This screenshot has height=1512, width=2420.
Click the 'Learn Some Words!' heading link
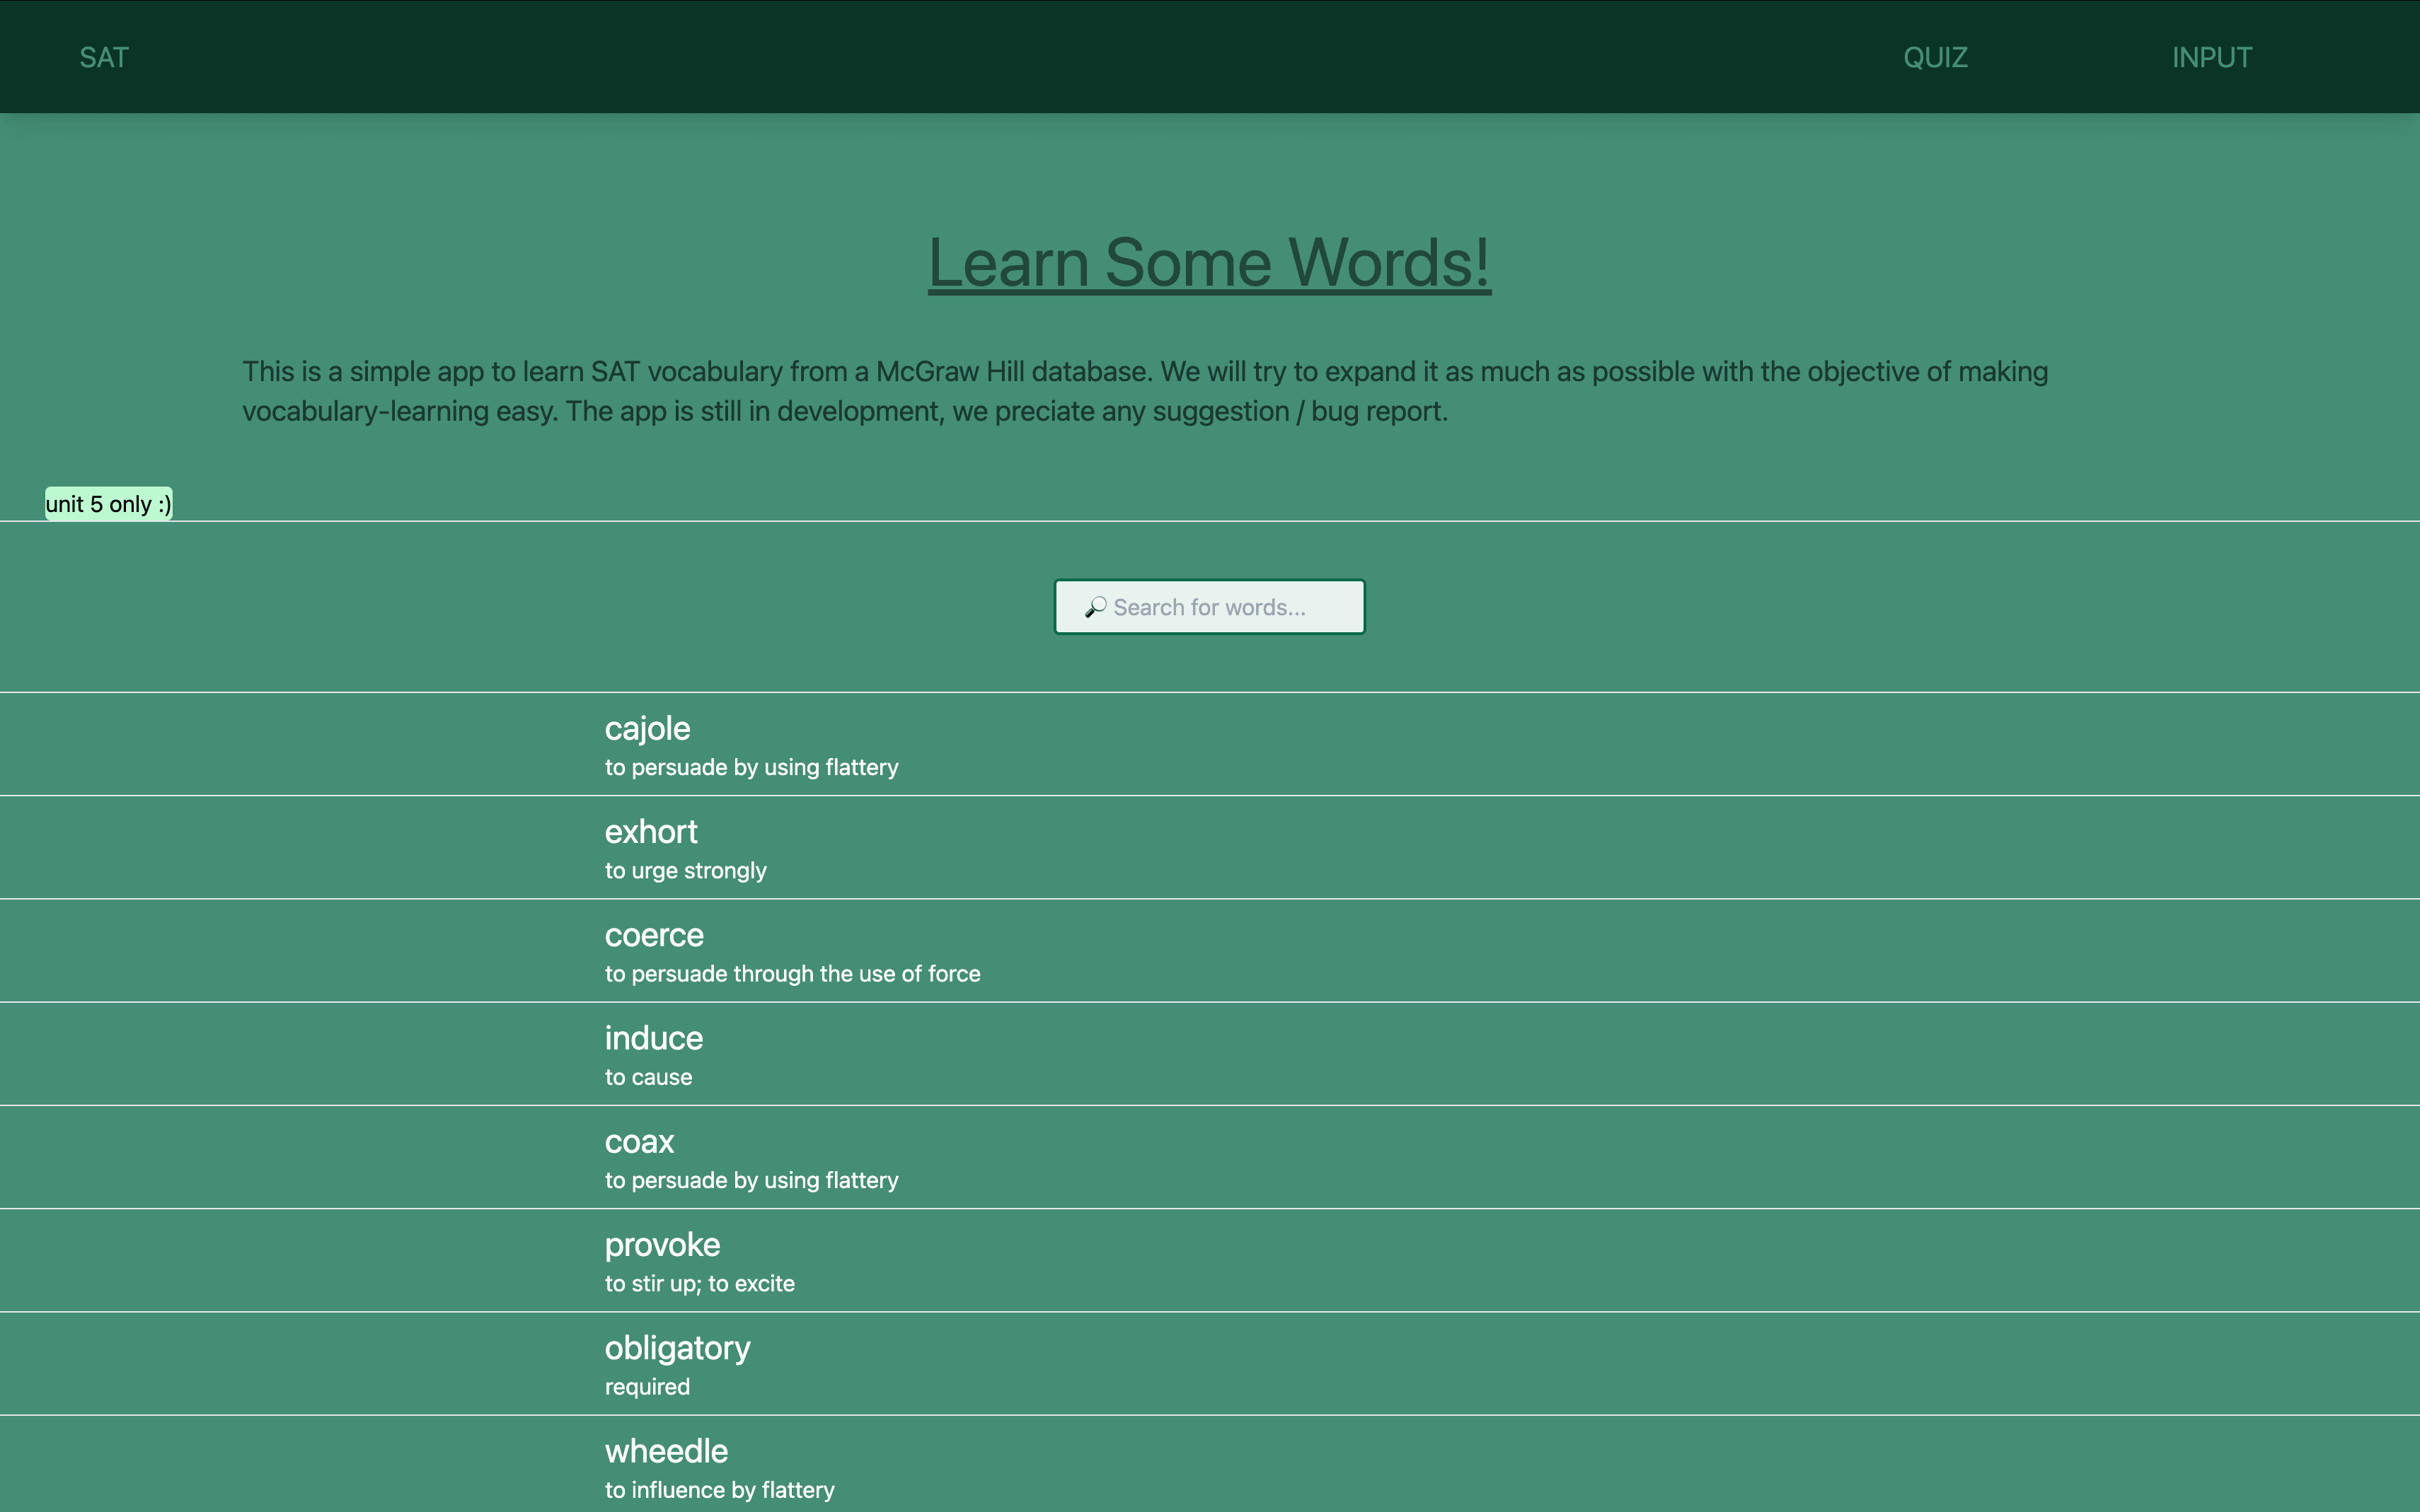[x=1207, y=262]
